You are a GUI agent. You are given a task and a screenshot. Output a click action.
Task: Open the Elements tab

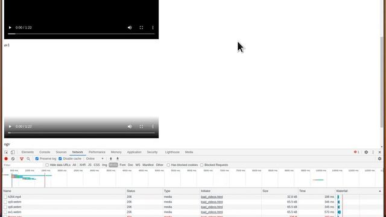tap(27, 152)
